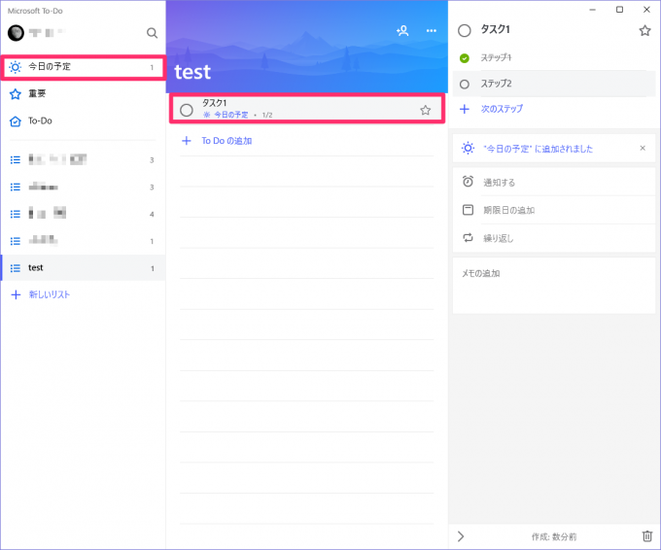661x550 pixels.
Task: Click the plus icon beside 新しいリスト
Action: coord(16,294)
